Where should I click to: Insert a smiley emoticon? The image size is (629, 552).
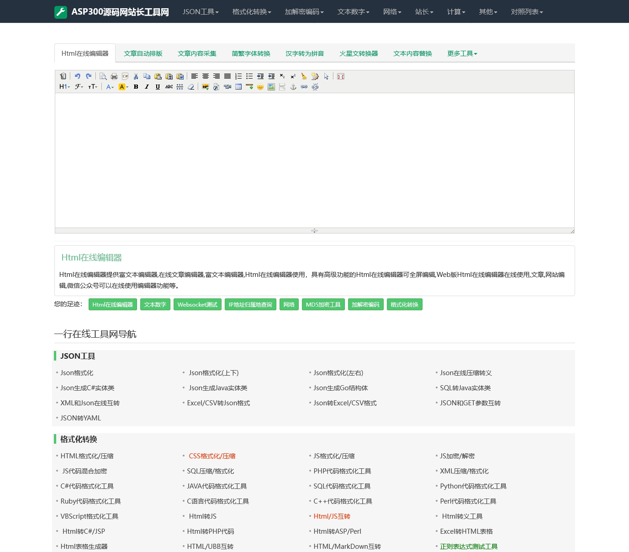click(260, 87)
